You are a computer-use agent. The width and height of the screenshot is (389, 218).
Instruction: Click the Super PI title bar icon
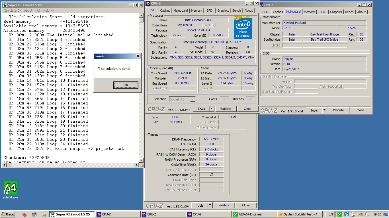pos(5,5)
